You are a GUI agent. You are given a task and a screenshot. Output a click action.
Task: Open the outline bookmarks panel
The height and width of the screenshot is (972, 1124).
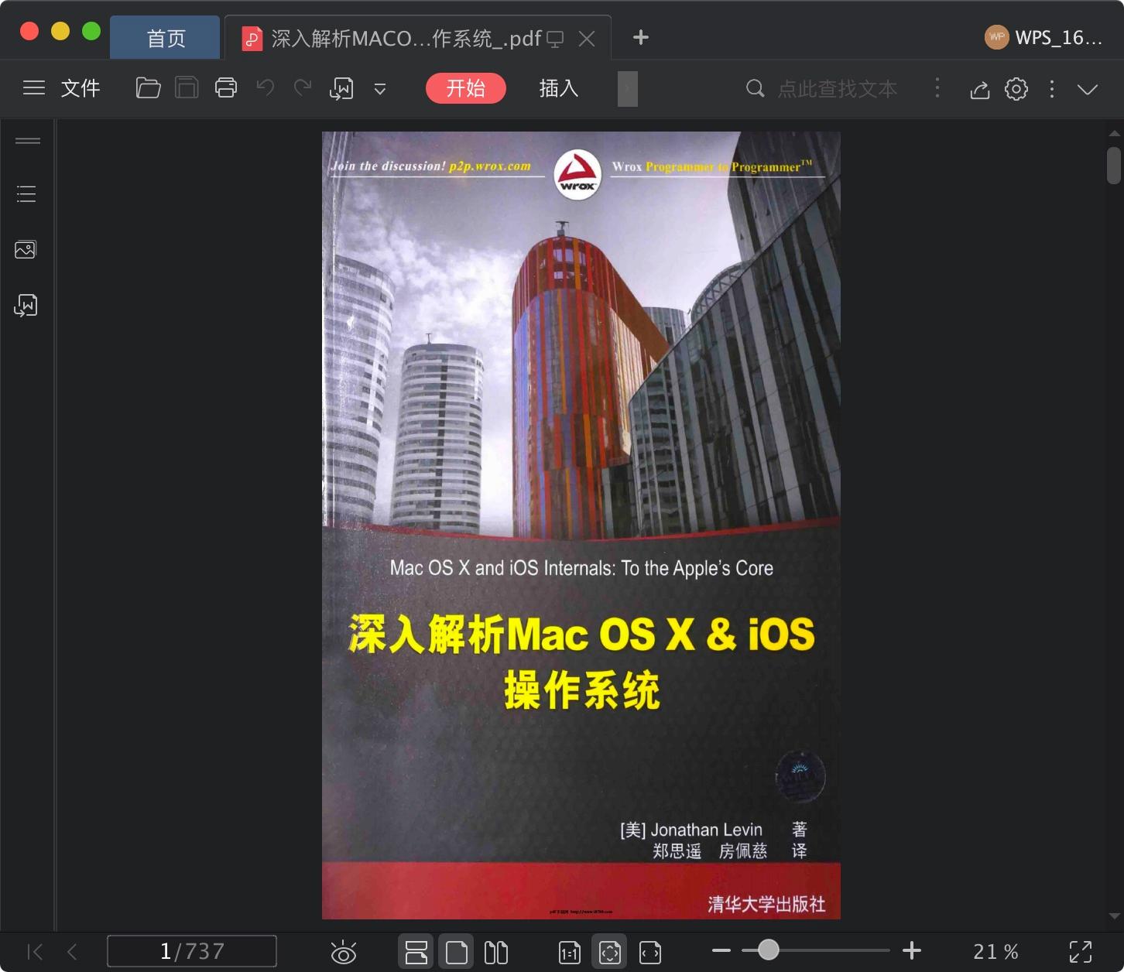26,193
